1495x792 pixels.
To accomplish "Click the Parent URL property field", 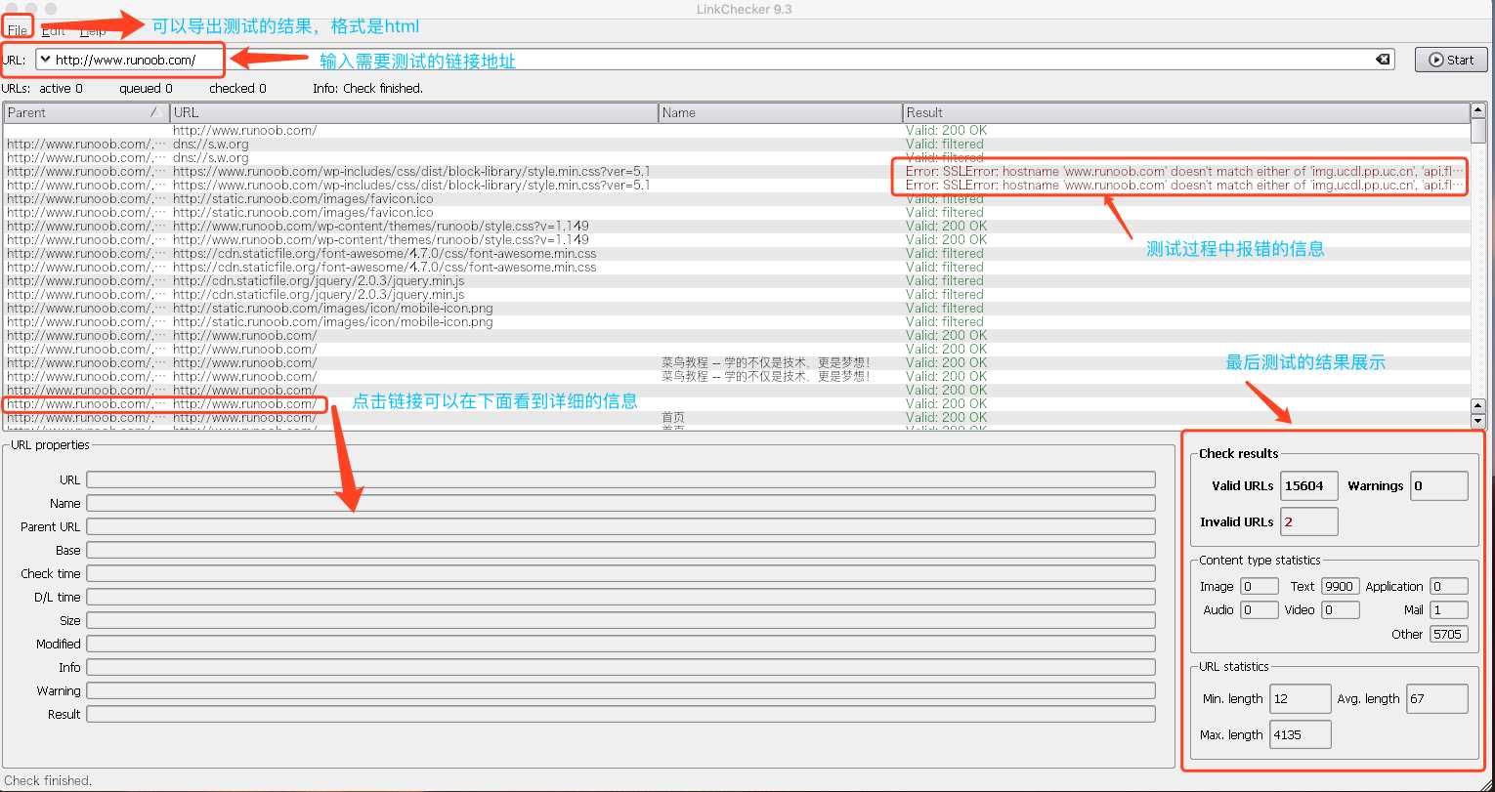I will pyautogui.click(x=620, y=526).
